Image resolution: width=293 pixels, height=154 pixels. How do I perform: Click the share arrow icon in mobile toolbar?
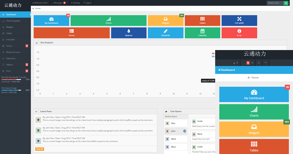tap(265, 63)
